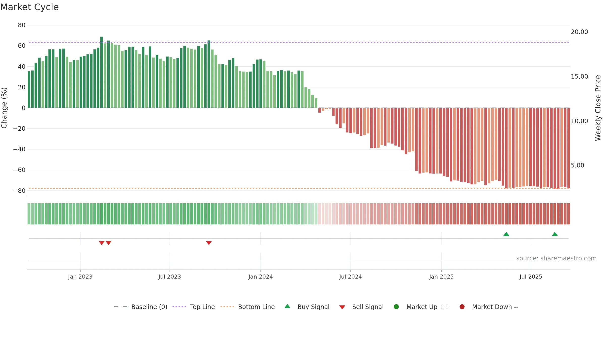Click the last red cell of the heat strip
The image size is (605, 340).
click(x=568, y=214)
